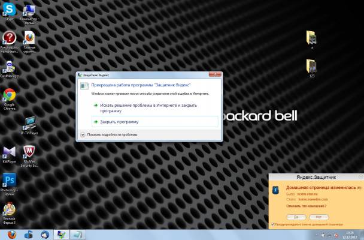Expand 'Показать подробности проблемы'

point(109,134)
